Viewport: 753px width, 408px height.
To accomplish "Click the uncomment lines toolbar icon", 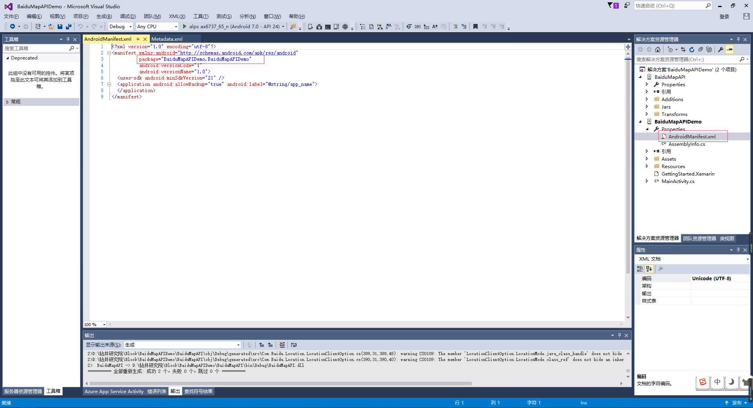I will (464, 26).
